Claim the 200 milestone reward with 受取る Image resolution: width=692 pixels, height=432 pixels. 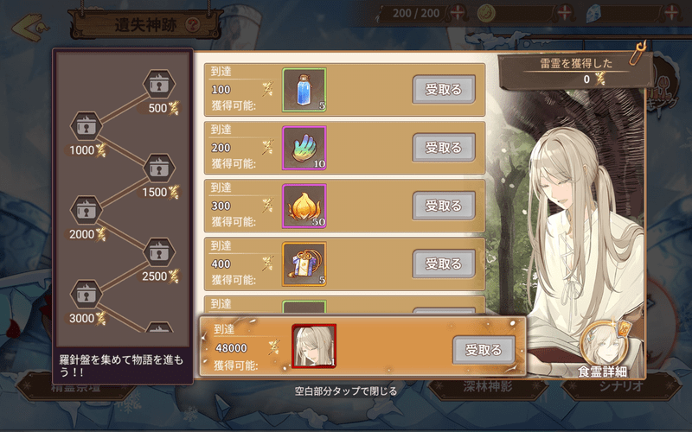pos(444,147)
